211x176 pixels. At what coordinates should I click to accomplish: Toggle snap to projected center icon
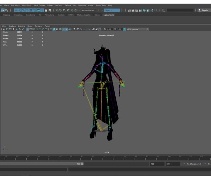pos(68,10)
